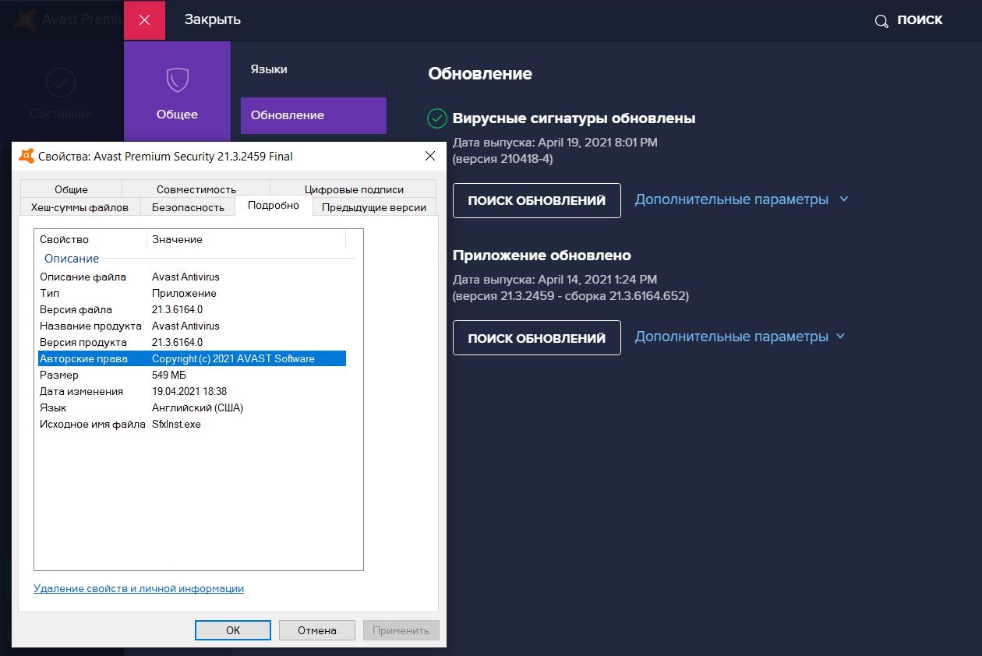Click the SfxInst.exe file name value
The height and width of the screenshot is (656, 982).
[176, 424]
